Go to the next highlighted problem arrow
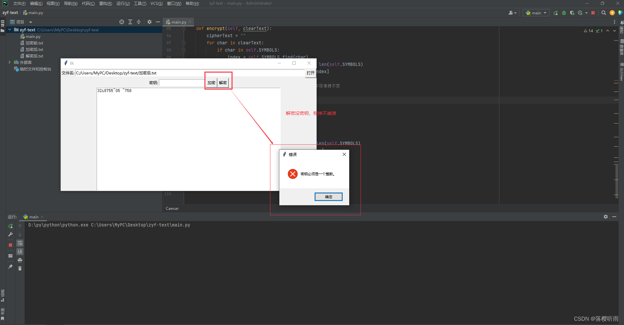Image resolution: width=624 pixels, height=325 pixels. pos(615,31)
